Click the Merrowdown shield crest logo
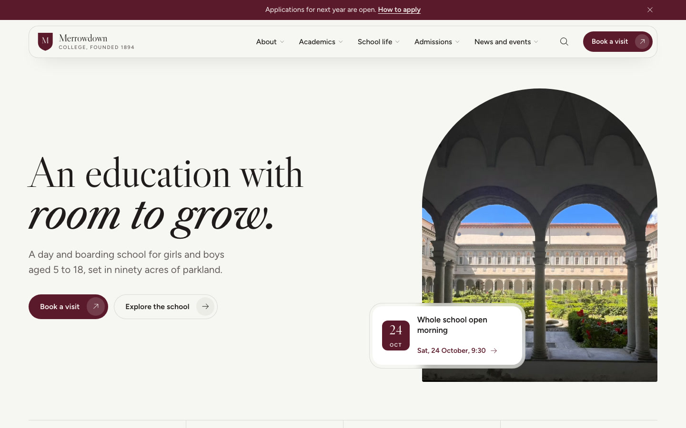This screenshot has width=686, height=428. click(45, 42)
